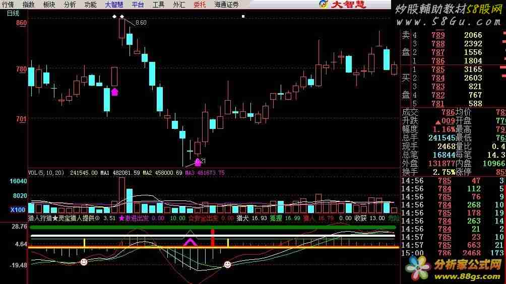Click the -19.48 indicator axis label
Image resolution: width=506 pixels, height=284 pixels.
coord(19,265)
